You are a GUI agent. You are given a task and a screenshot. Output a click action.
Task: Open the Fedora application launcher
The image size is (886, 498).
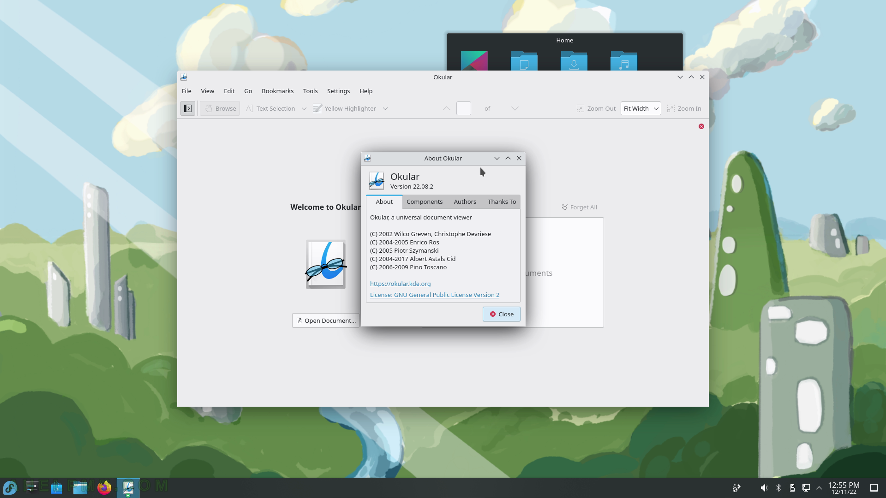pyautogui.click(x=10, y=487)
